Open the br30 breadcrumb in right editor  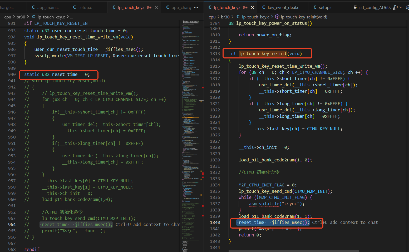tap(225, 17)
